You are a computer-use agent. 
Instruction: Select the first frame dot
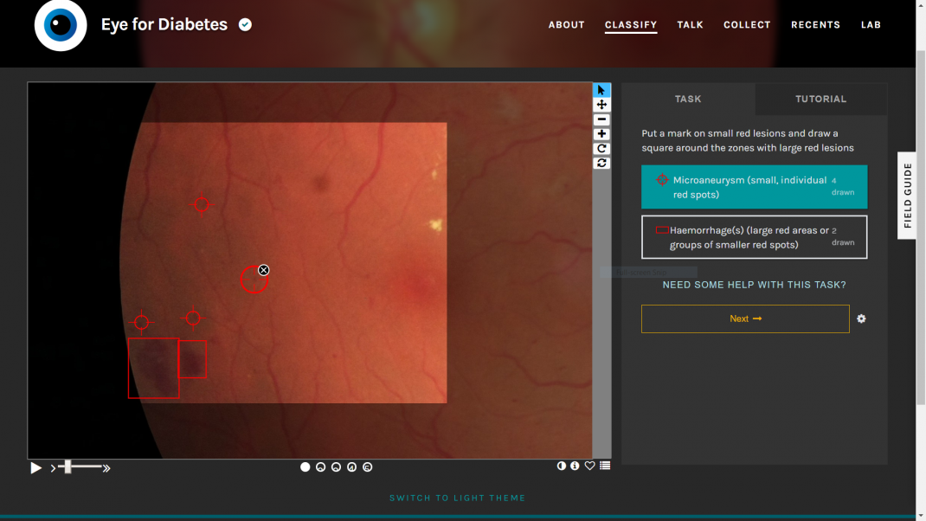(305, 467)
